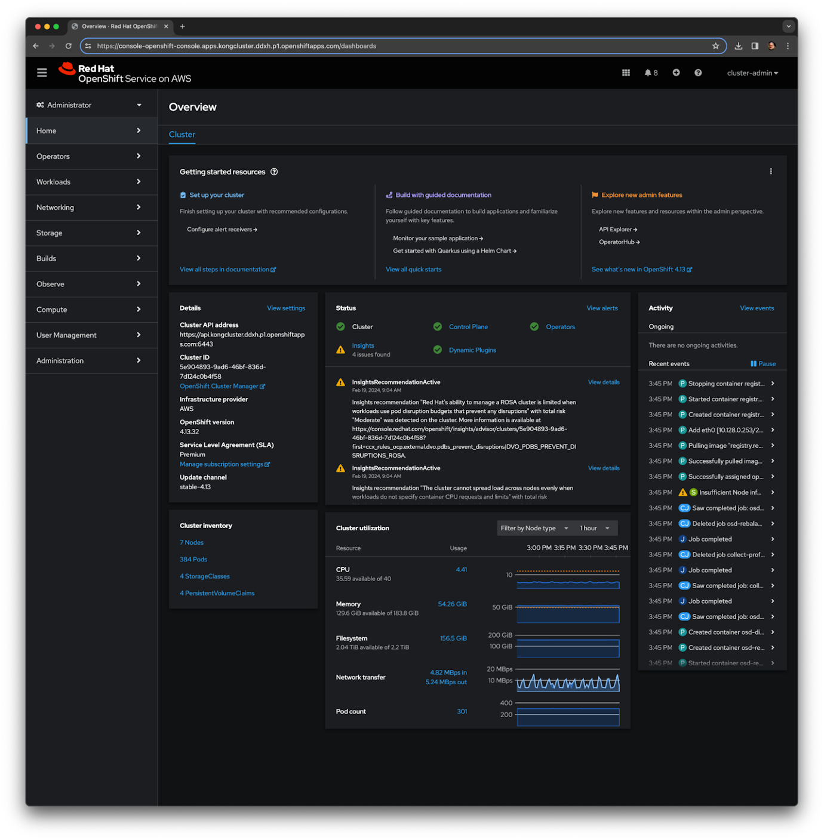
Task: Pause the Recent events stream
Action: pos(762,363)
